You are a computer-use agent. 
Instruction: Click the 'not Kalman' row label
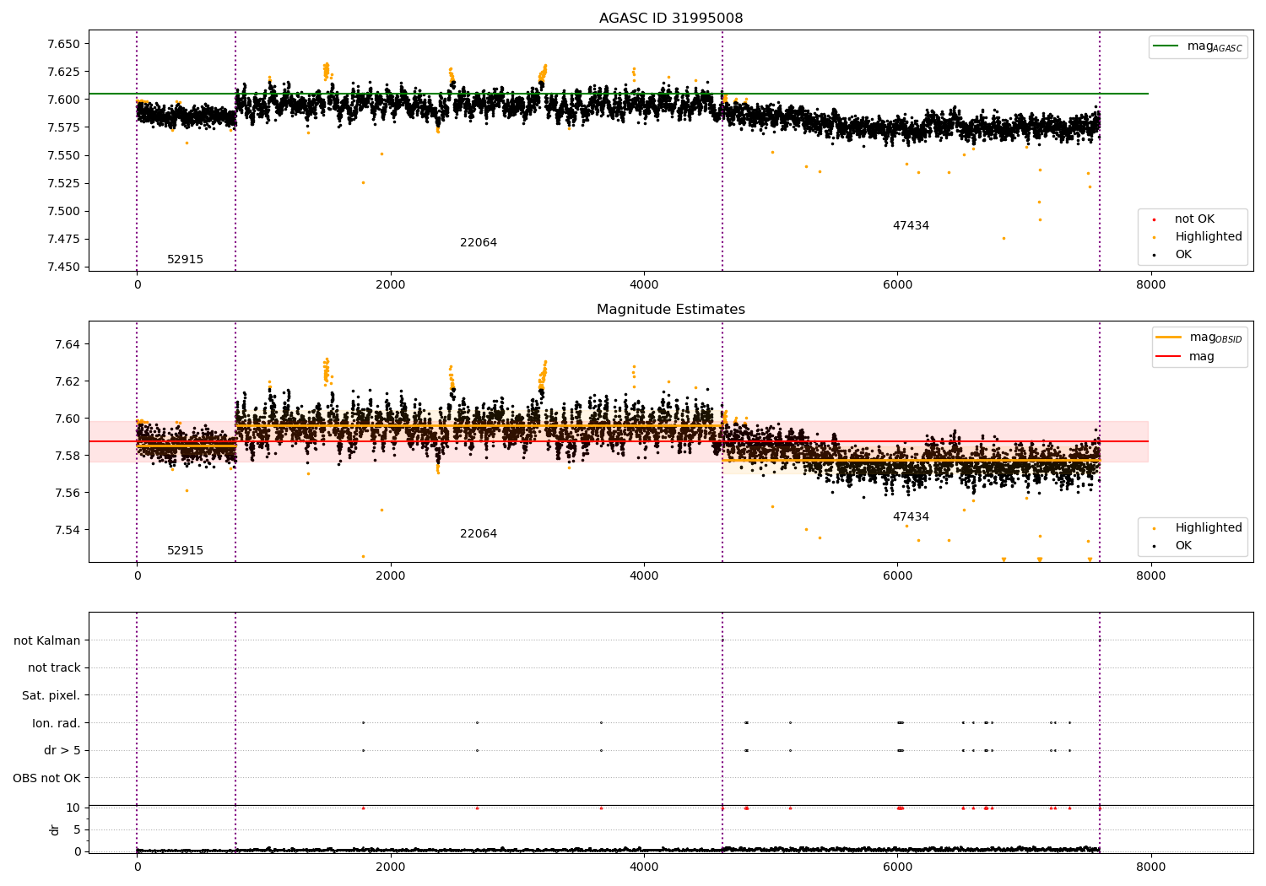47,641
